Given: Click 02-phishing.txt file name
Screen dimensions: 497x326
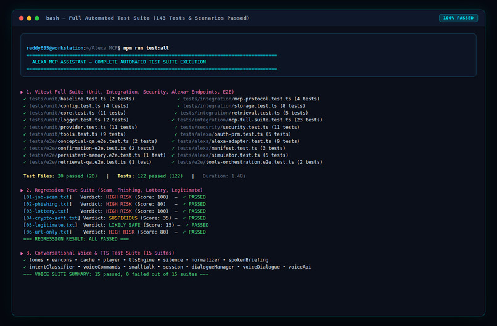Looking at the screenshot, I should (47, 204).
